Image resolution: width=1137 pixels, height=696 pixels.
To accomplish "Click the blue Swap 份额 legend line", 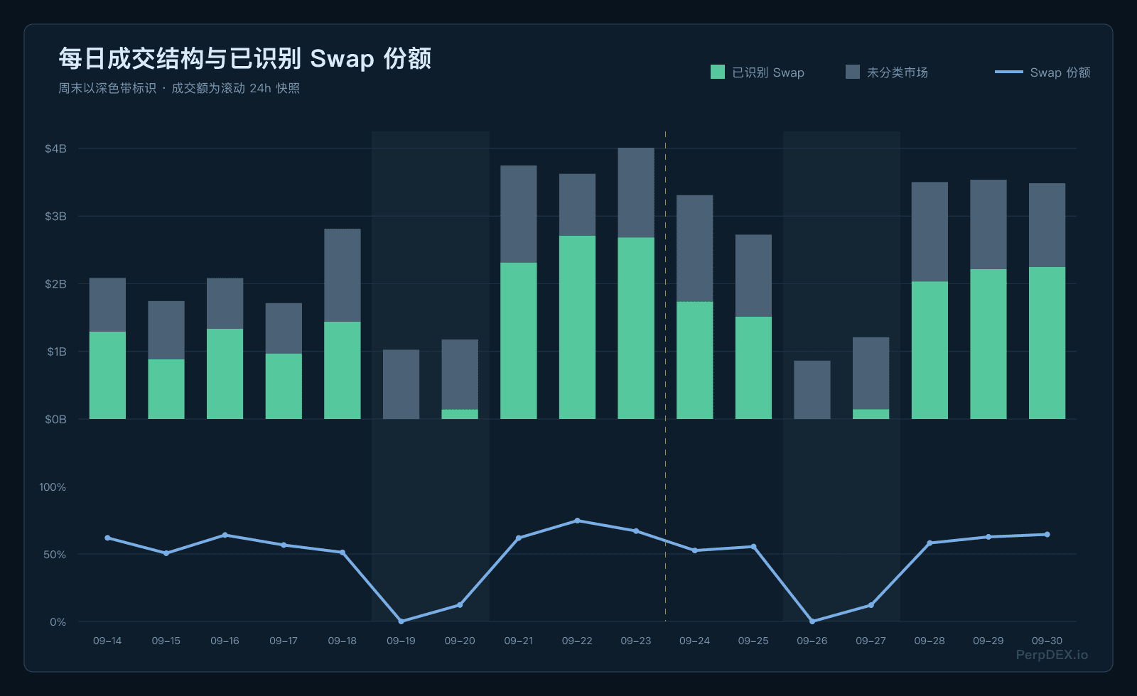I will coord(1009,72).
